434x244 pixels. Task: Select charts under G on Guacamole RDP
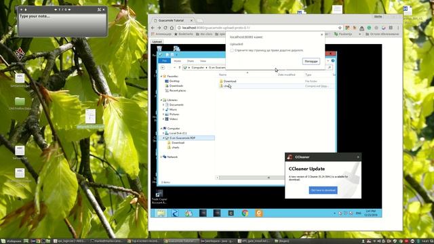174,148
